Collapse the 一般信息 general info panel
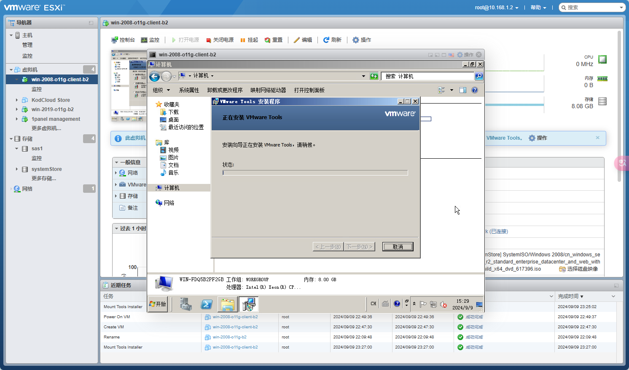The width and height of the screenshot is (629, 370). (116, 162)
